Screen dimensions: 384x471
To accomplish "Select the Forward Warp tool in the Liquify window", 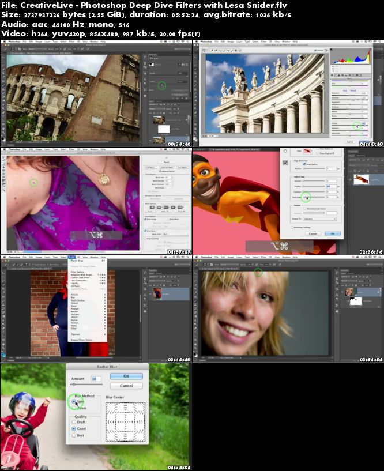I will [3, 158].
